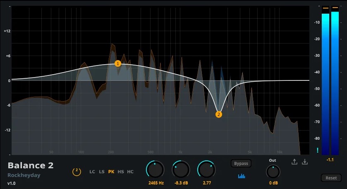Choose the LC low-cut filter type
The image size is (347, 189).
92,172
